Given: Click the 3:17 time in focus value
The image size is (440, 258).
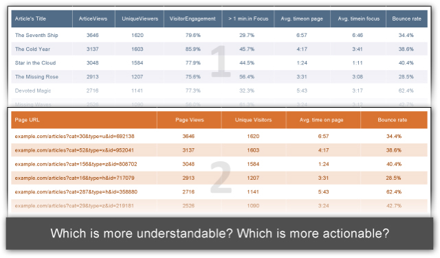Looking at the screenshot, I should (357, 91).
